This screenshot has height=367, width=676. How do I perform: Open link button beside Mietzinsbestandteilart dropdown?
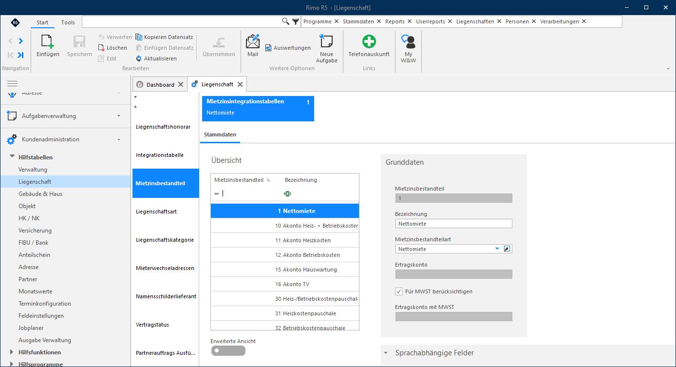pos(507,249)
